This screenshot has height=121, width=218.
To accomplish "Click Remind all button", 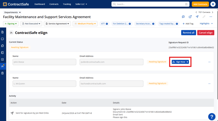I will coord(188,33).
